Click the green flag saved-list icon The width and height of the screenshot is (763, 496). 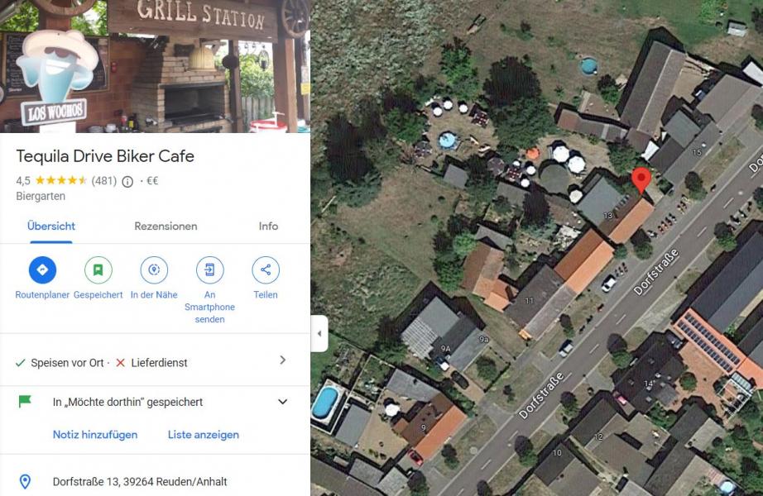pyautogui.click(x=25, y=401)
